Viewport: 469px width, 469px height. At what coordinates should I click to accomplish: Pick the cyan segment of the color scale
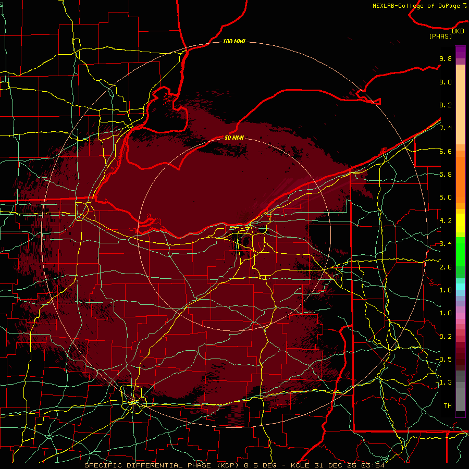click(x=460, y=287)
